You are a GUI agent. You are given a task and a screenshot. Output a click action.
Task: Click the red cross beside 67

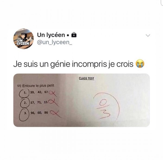[x=53, y=93]
